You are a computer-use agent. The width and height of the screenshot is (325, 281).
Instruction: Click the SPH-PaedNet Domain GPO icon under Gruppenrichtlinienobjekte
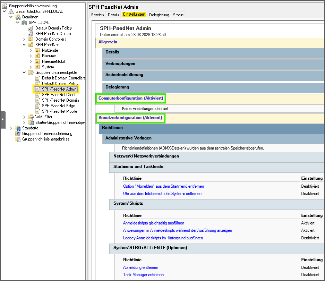tap(37, 100)
